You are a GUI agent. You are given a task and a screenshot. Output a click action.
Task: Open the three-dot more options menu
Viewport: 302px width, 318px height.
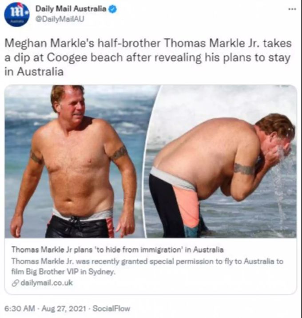293,9
